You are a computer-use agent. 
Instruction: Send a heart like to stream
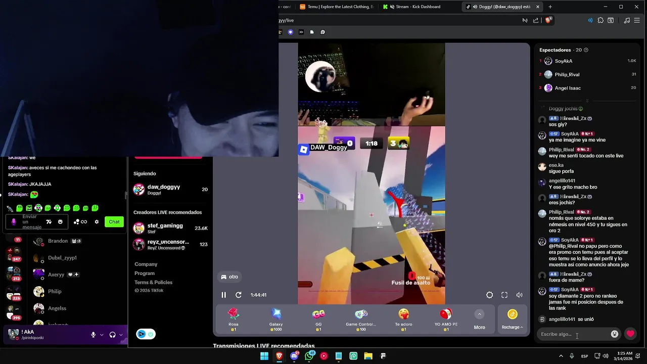point(630,334)
